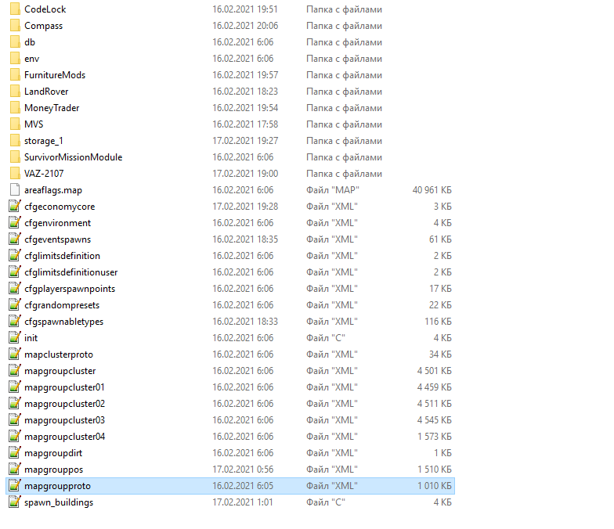This screenshot has height=529, width=614.
Task: Select the cfgspawnabletypes file name
Action: 64,322
